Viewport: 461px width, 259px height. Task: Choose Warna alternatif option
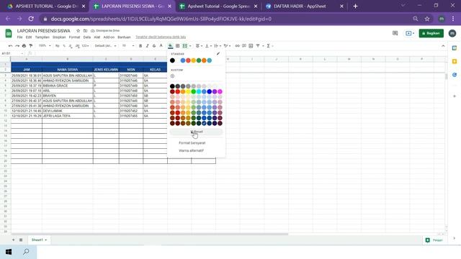(191, 150)
